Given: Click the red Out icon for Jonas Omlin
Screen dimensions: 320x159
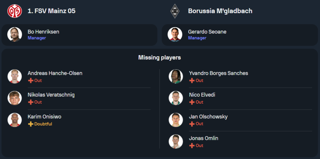Looking at the screenshot, I should (x=192, y=146).
